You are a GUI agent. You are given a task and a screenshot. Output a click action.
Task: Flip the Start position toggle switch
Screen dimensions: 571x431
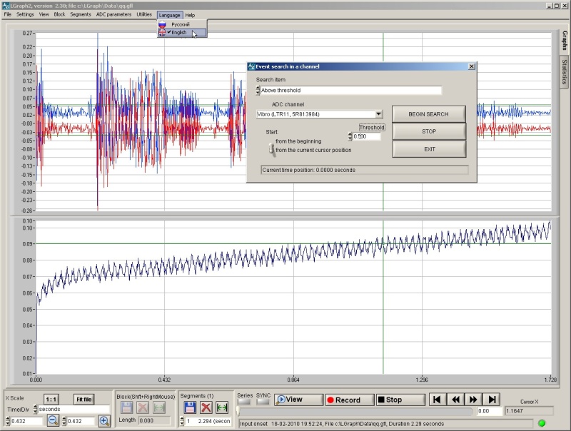point(272,149)
